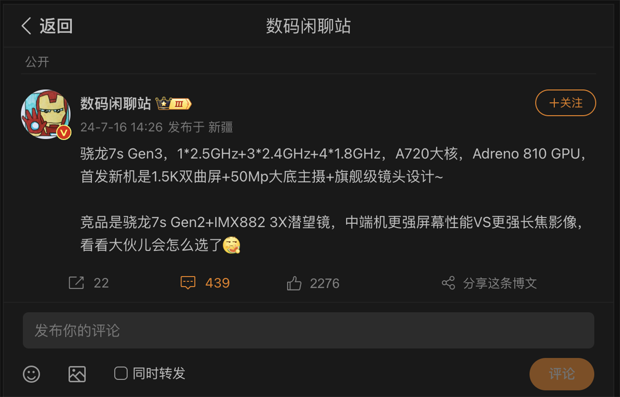Enable the 同时转发 checkbox

click(x=121, y=373)
